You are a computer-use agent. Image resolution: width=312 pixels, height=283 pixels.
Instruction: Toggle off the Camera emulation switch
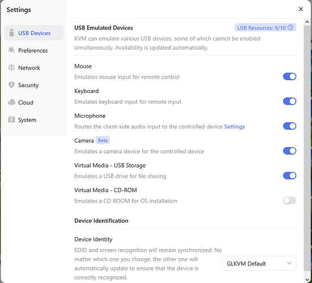(x=289, y=151)
